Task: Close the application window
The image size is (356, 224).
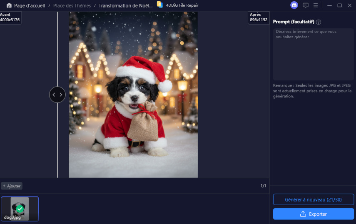Action: tap(350, 5)
